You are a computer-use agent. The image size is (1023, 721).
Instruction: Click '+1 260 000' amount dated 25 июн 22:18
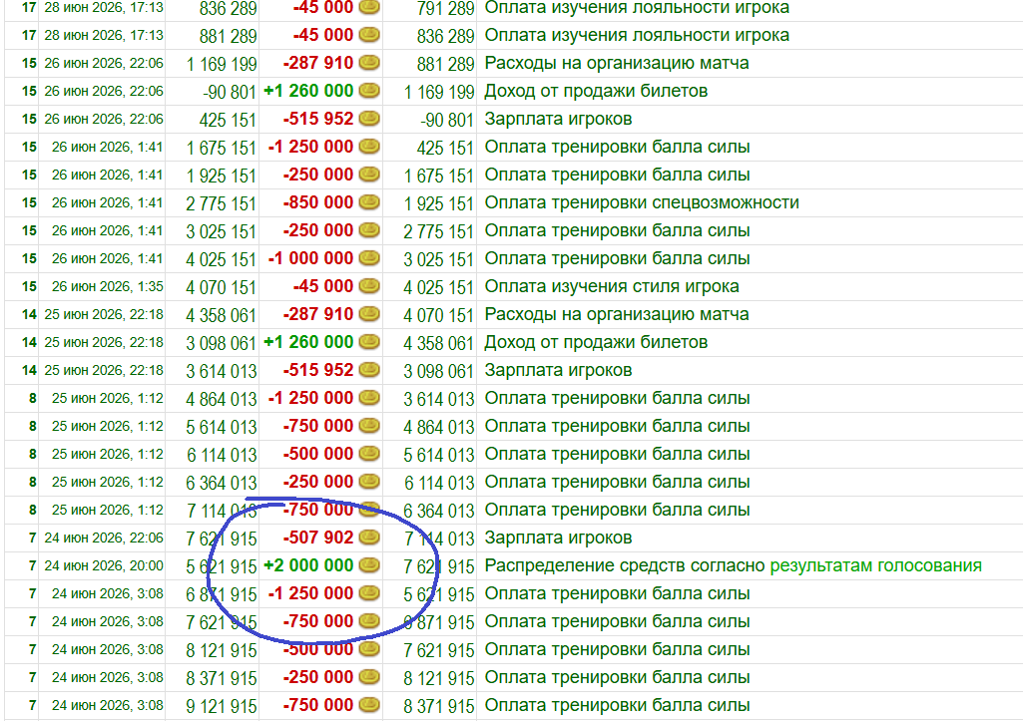point(308,342)
